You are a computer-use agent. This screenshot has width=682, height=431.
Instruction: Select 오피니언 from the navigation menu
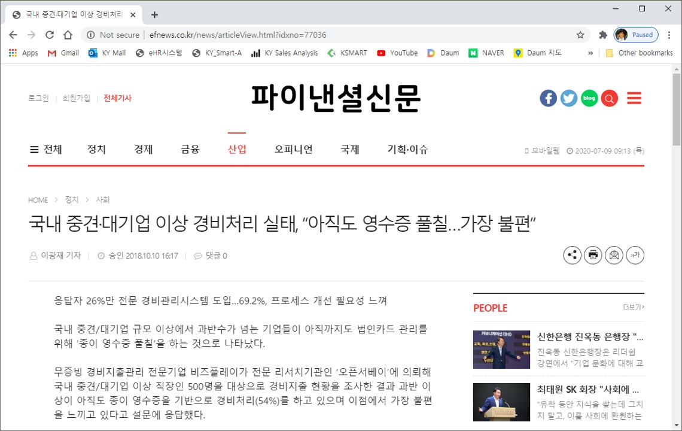(x=293, y=150)
